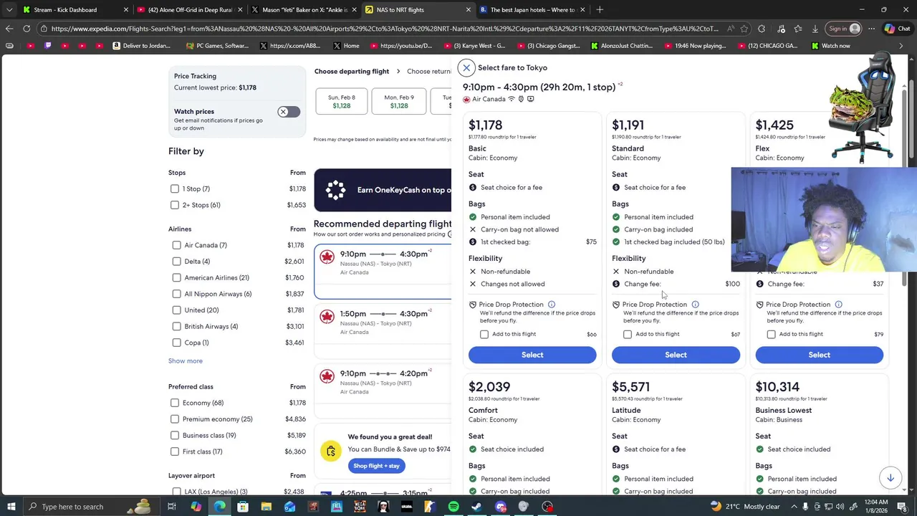Click the Shop flight + stay button
Image resolution: width=917 pixels, height=516 pixels.
[376, 466]
